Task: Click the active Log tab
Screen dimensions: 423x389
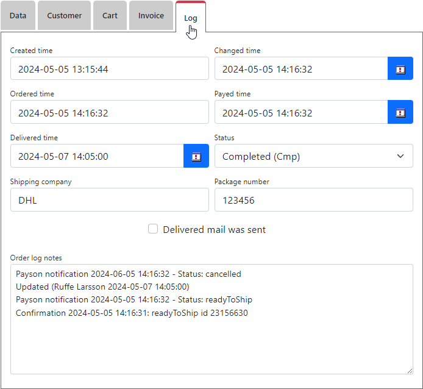Action: (191, 18)
